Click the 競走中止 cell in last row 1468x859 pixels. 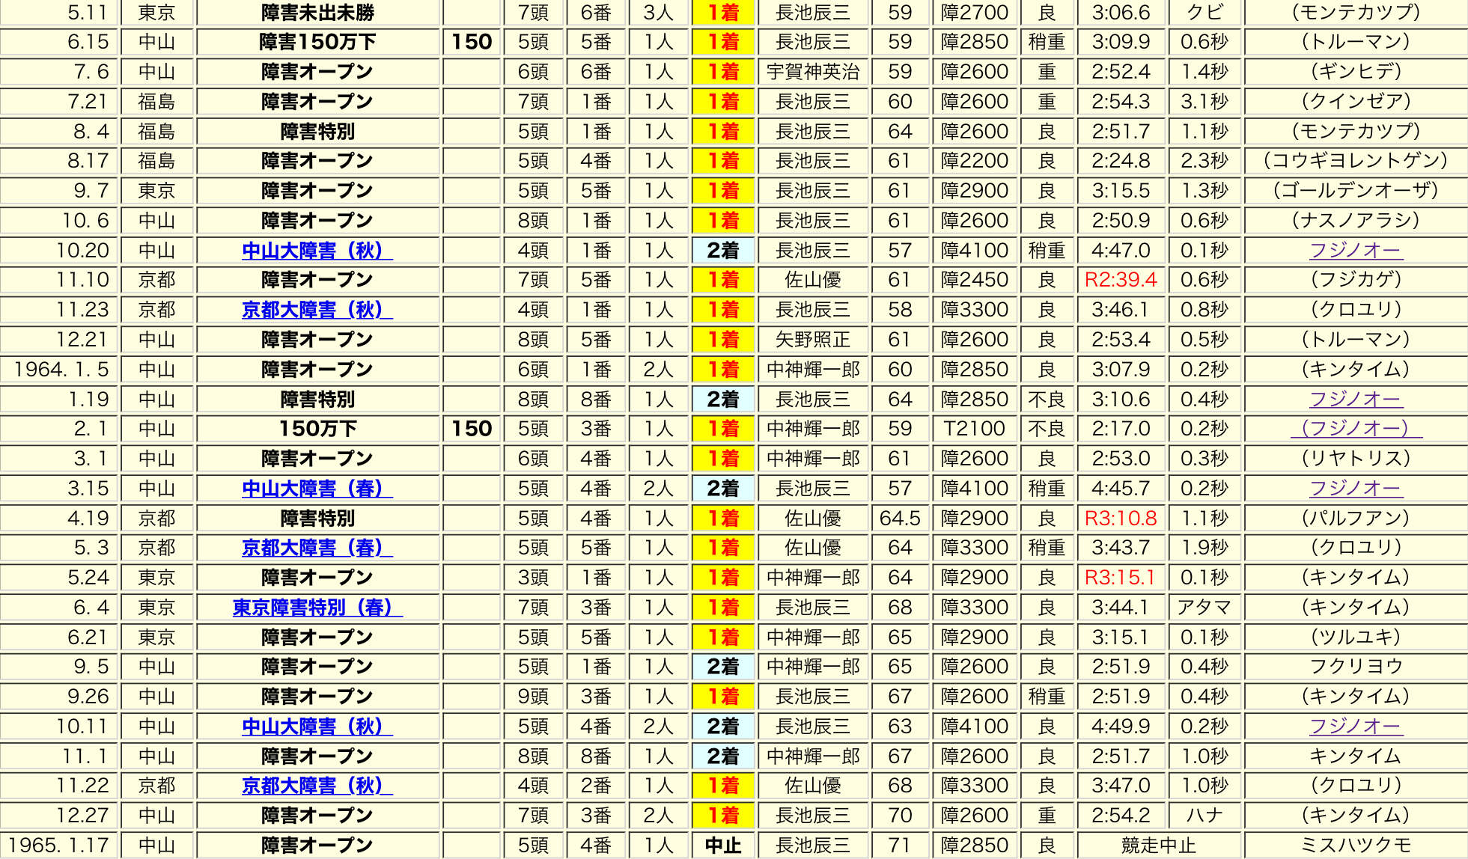(x=1158, y=845)
